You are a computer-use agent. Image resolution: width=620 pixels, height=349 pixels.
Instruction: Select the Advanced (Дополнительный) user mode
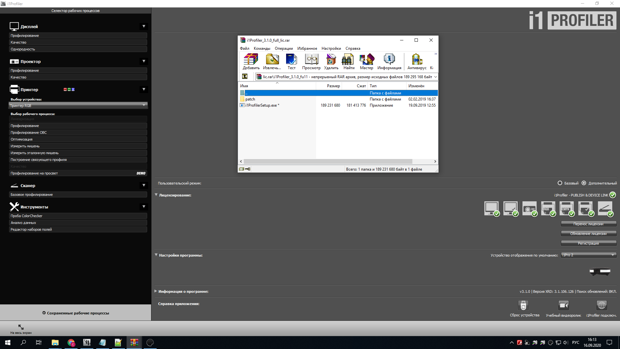click(584, 183)
